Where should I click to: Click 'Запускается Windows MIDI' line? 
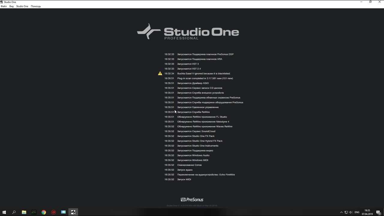coord(193,160)
